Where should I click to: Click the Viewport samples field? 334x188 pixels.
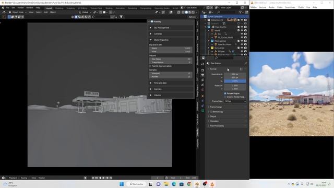(171, 73)
